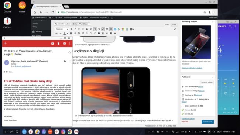This screenshot has width=240, height=135.
Task: Click Procházet link next to Starší verze
Action: pyautogui.click(x=198, y=95)
